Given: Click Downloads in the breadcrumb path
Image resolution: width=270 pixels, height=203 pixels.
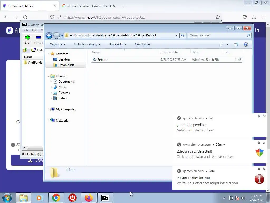Looking at the screenshot, I should tap(82, 35).
